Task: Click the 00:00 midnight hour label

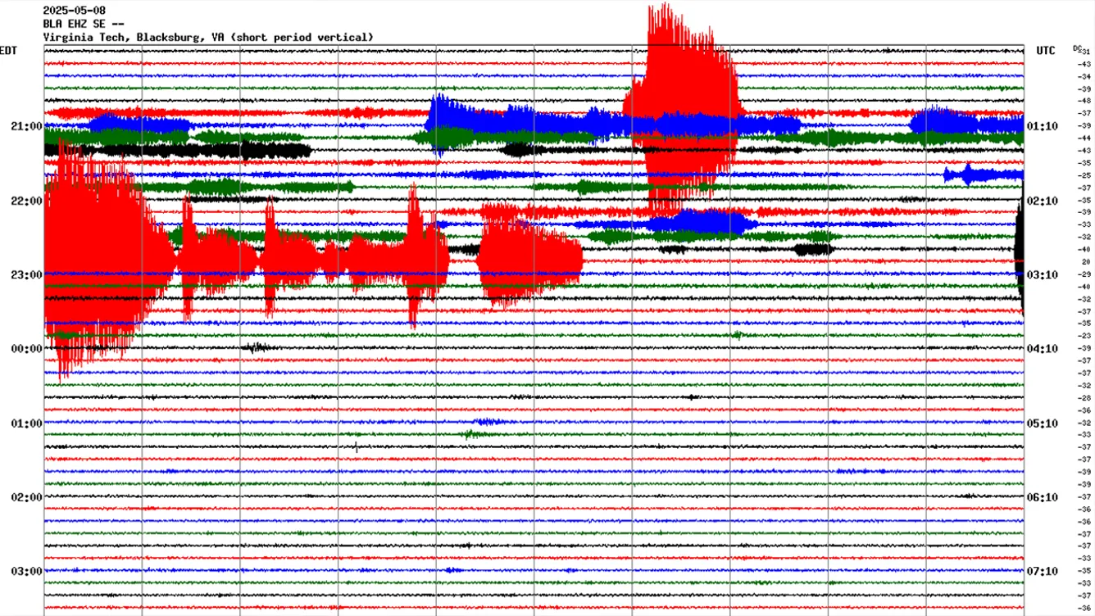Action: click(28, 348)
